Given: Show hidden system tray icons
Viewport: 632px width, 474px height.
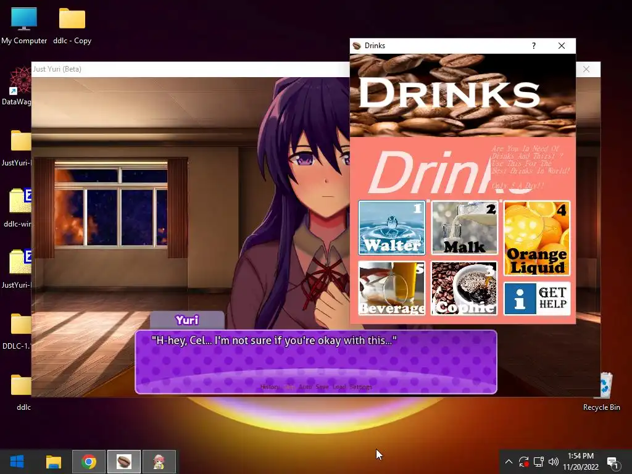Looking at the screenshot, I should coord(509,462).
